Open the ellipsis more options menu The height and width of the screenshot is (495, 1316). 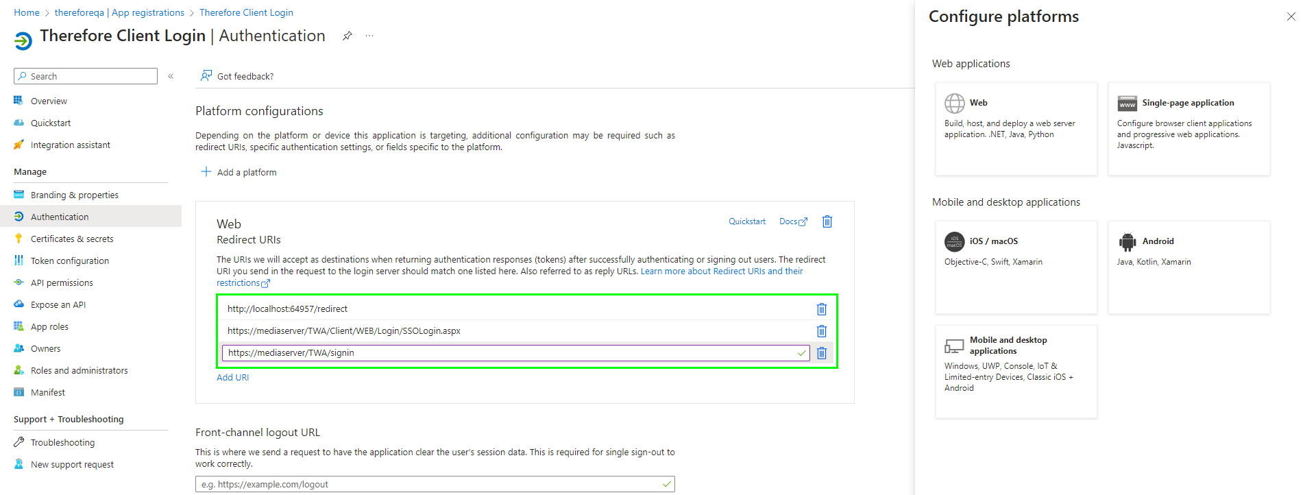369,36
